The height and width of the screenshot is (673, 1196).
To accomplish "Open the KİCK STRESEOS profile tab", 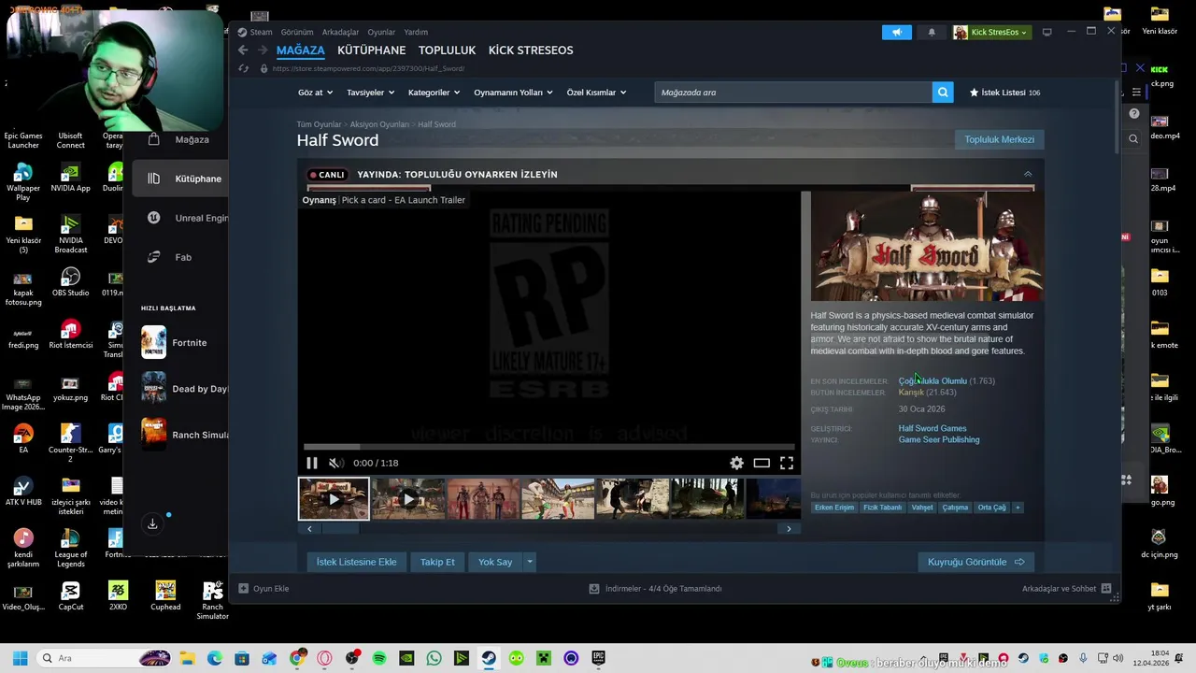I will 531,50.
